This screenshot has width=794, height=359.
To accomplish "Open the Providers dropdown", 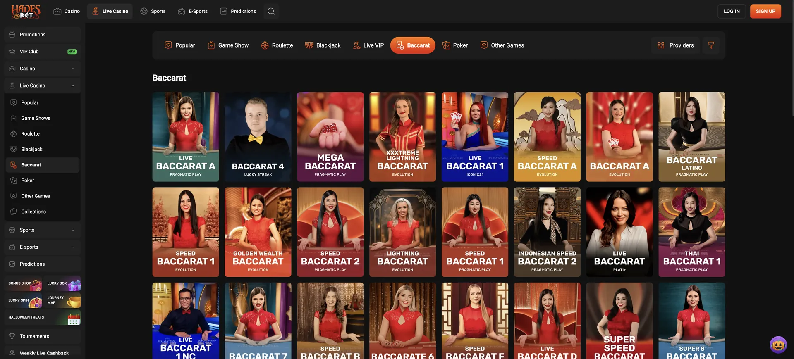I will (675, 45).
